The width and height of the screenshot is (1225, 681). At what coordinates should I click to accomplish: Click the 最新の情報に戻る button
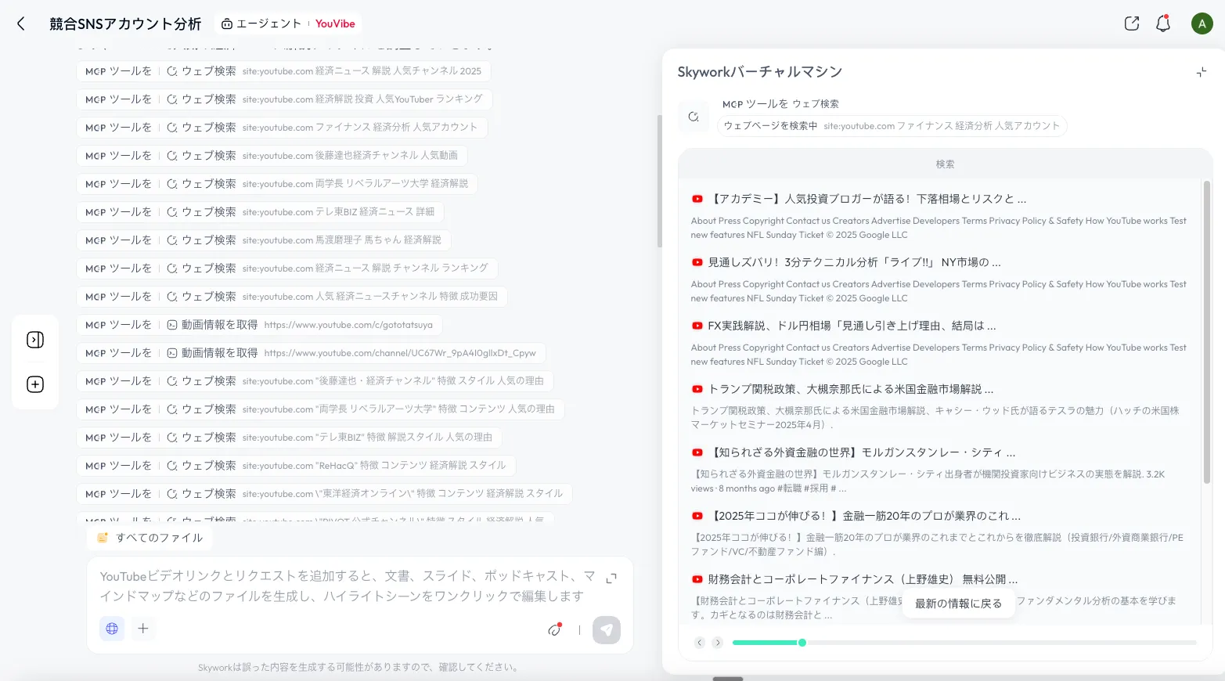tap(958, 604)
